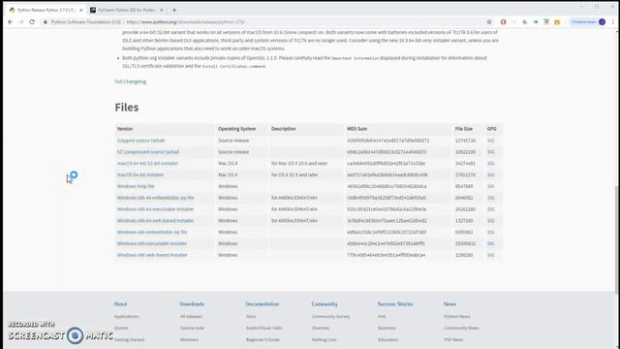Click the News footer heading

449,303
